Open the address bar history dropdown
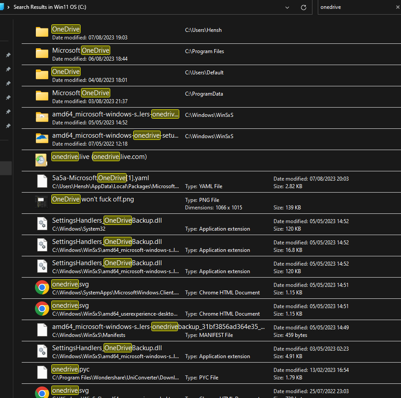Viewport: 401px width, 398px height. (287, 8)
